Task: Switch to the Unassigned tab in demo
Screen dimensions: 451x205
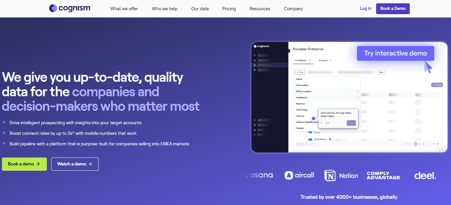Action: (x=303, y=61)
